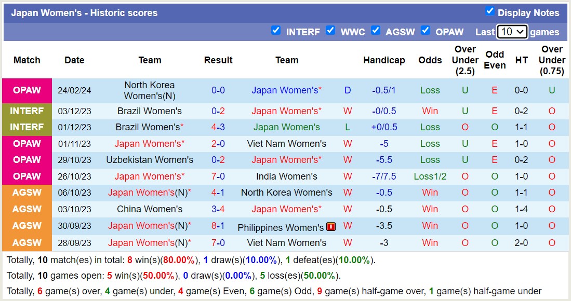The height and width of the screenshot is (301, 571).
Task: Click the 7-0 result against India Women's
Action: click(x=218, y=176)
